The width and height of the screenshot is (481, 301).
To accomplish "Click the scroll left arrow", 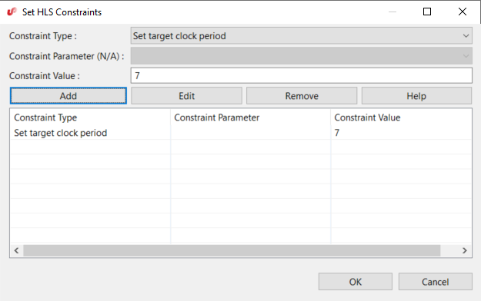I will (x=17, y=250).
